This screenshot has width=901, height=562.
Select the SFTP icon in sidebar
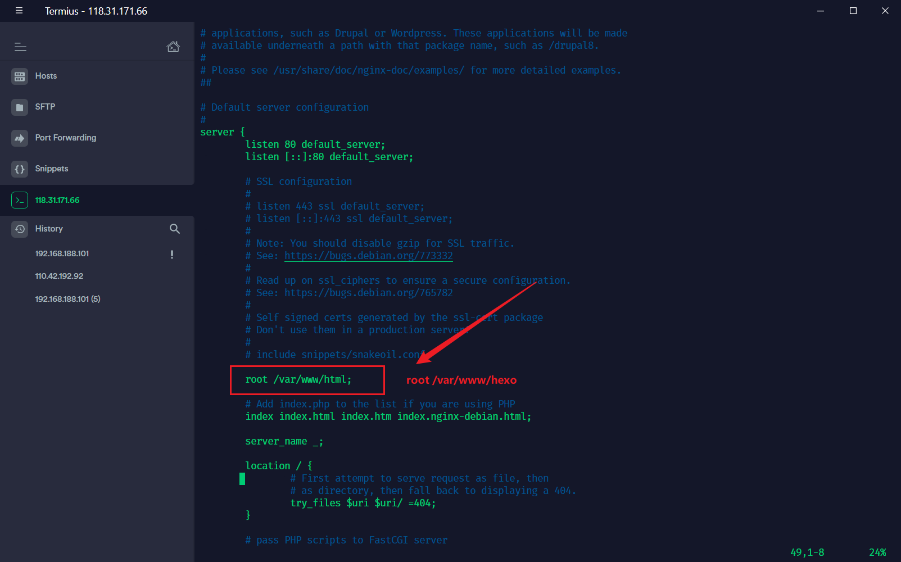[20, 107]
